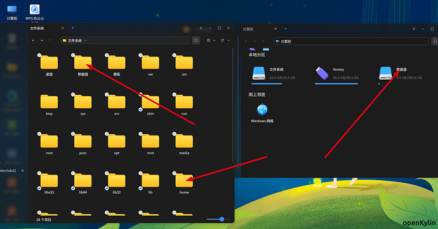Add new tab in 文件系统 window
This screenshot has width=438, height=229.
coord(72,28)
